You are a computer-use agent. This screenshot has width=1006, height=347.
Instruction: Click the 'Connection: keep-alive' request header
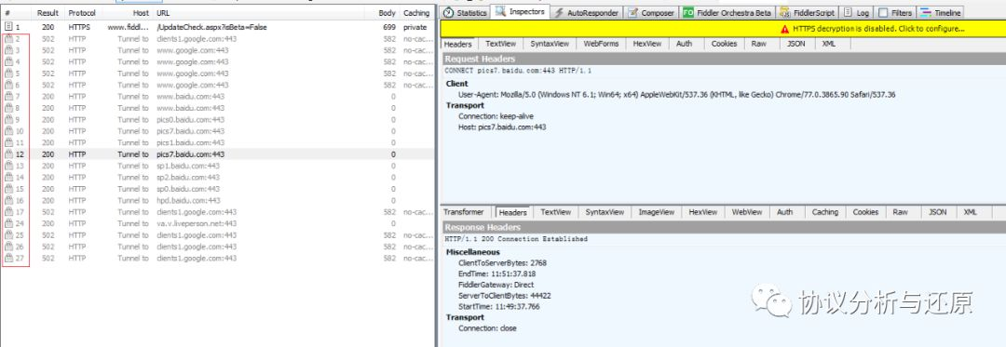(x=496, y=116)
